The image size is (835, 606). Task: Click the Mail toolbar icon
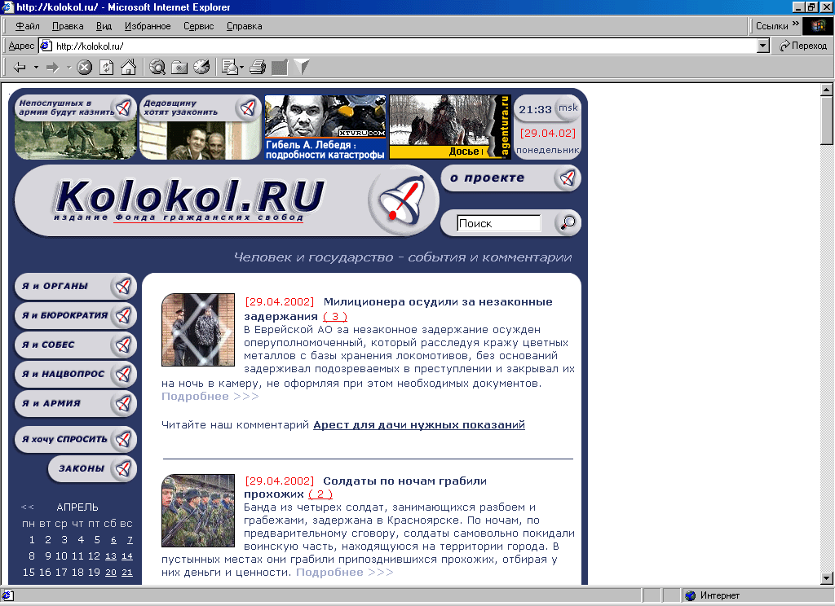(x=229, y=68)
